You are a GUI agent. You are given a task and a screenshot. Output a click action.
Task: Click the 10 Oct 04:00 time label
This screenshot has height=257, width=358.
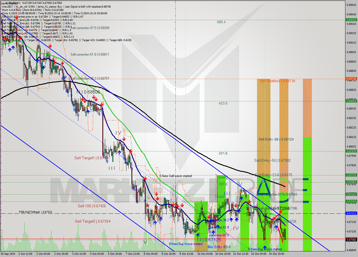(x=205, y=254)
